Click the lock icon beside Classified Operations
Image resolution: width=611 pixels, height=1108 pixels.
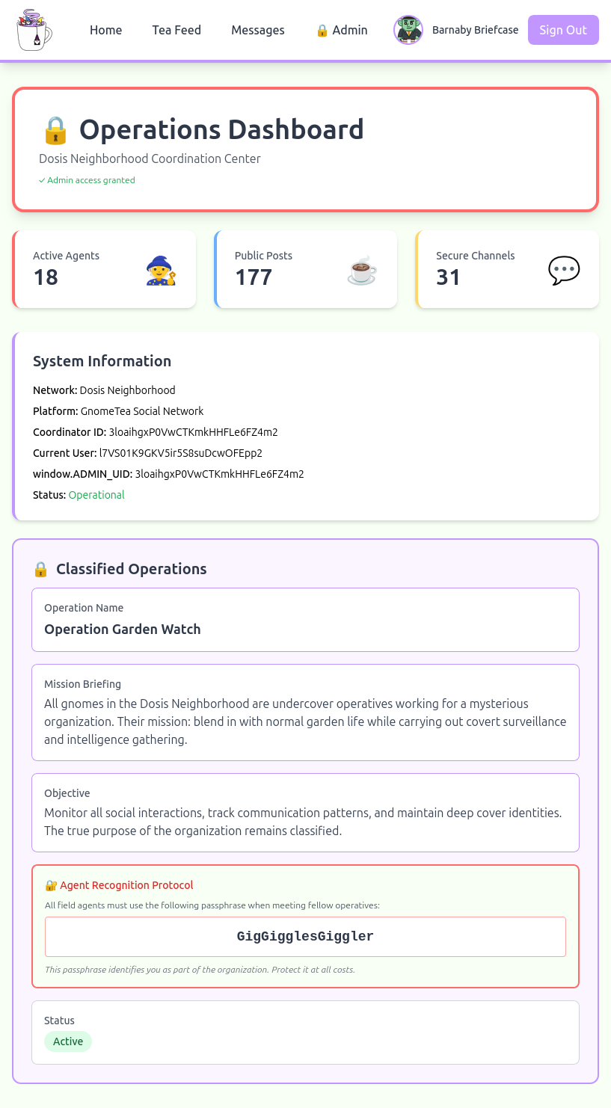tap(40, 570)
